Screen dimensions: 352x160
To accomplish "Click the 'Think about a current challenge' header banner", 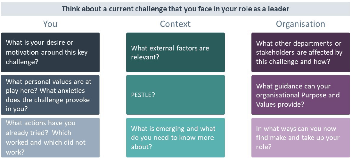I will 175,9.
